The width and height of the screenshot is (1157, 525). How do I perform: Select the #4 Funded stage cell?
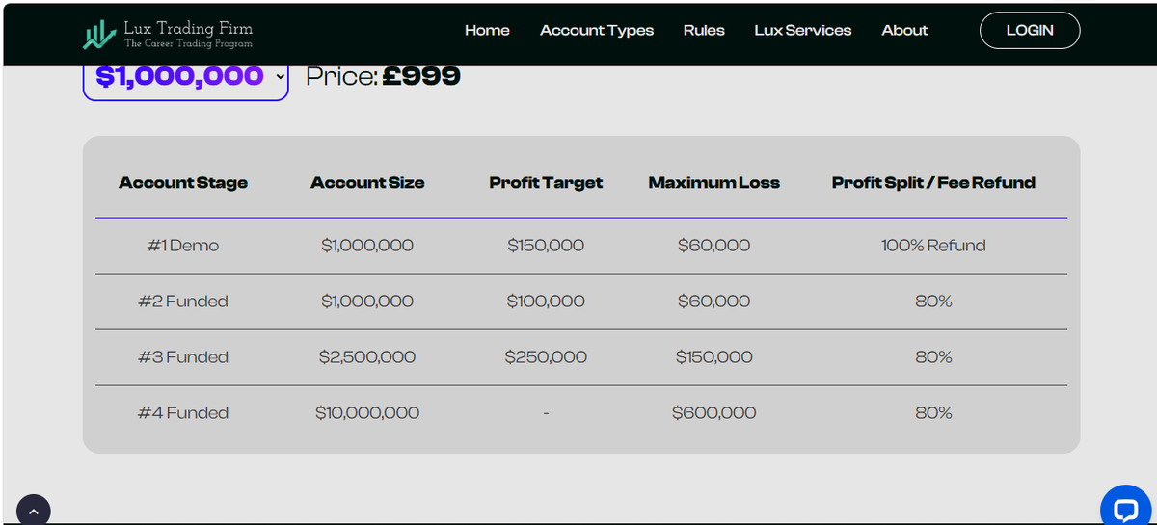click(183, 413)
